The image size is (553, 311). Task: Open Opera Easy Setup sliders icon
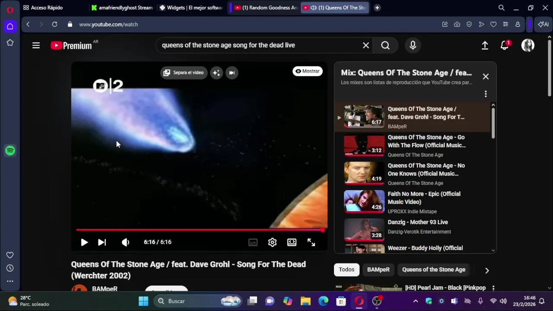coord(505,25)
